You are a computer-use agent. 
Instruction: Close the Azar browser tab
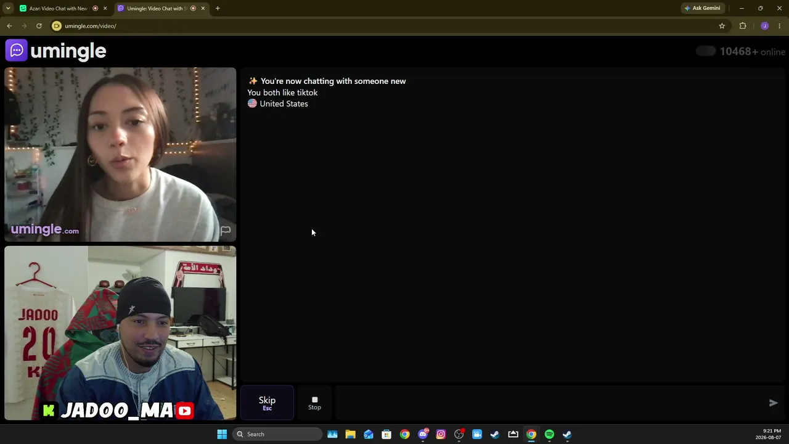pyautogui.click(x=105, y=9)
